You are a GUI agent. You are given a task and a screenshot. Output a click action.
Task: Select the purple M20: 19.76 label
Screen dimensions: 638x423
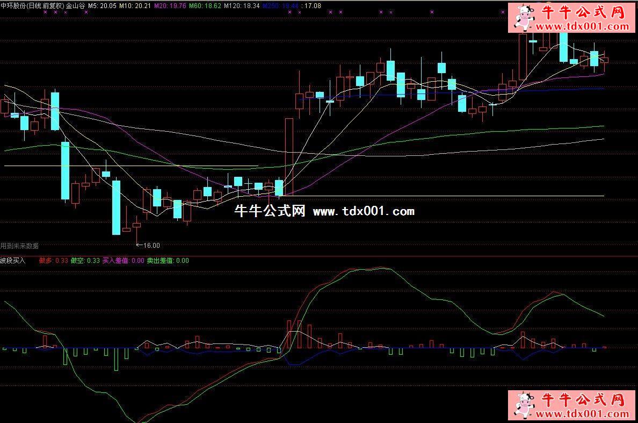(x=170, y=6)
